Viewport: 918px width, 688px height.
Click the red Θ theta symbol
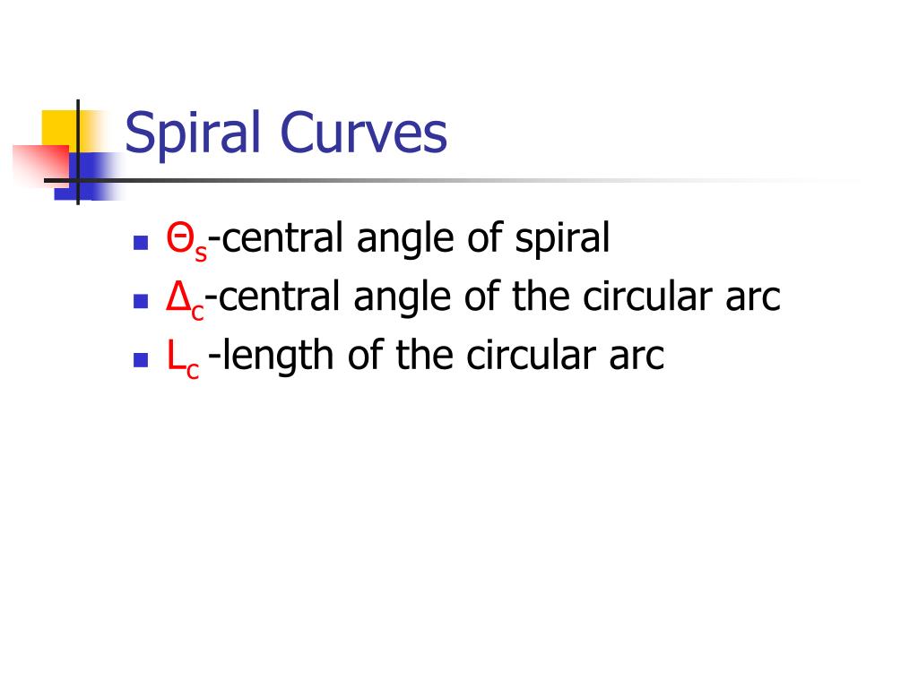[179, 237]
